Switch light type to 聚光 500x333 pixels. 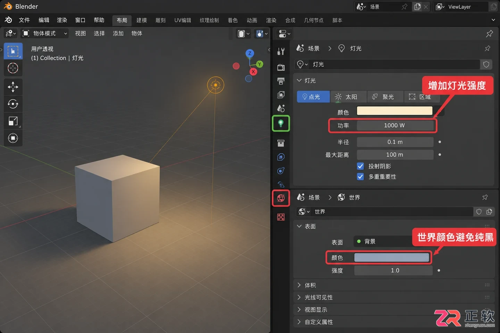[x=385, y=97]
